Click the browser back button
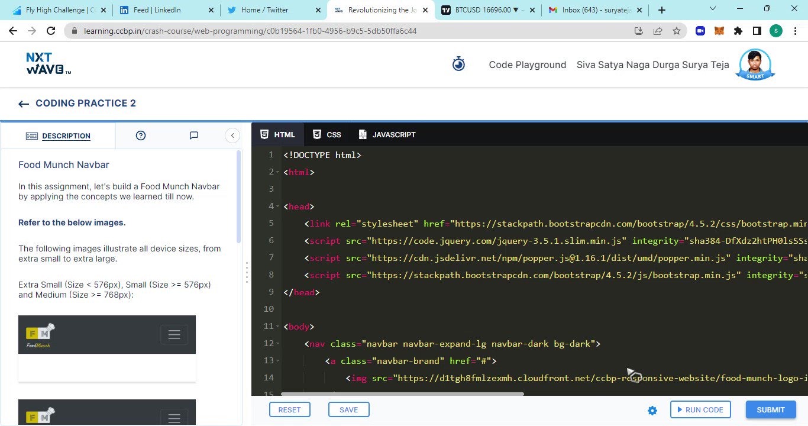Screen dimensions: 808x426 [13, 31]
